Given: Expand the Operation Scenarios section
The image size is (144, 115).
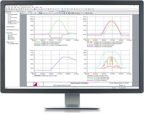Looking at the screenshot, I should [6, 27].
